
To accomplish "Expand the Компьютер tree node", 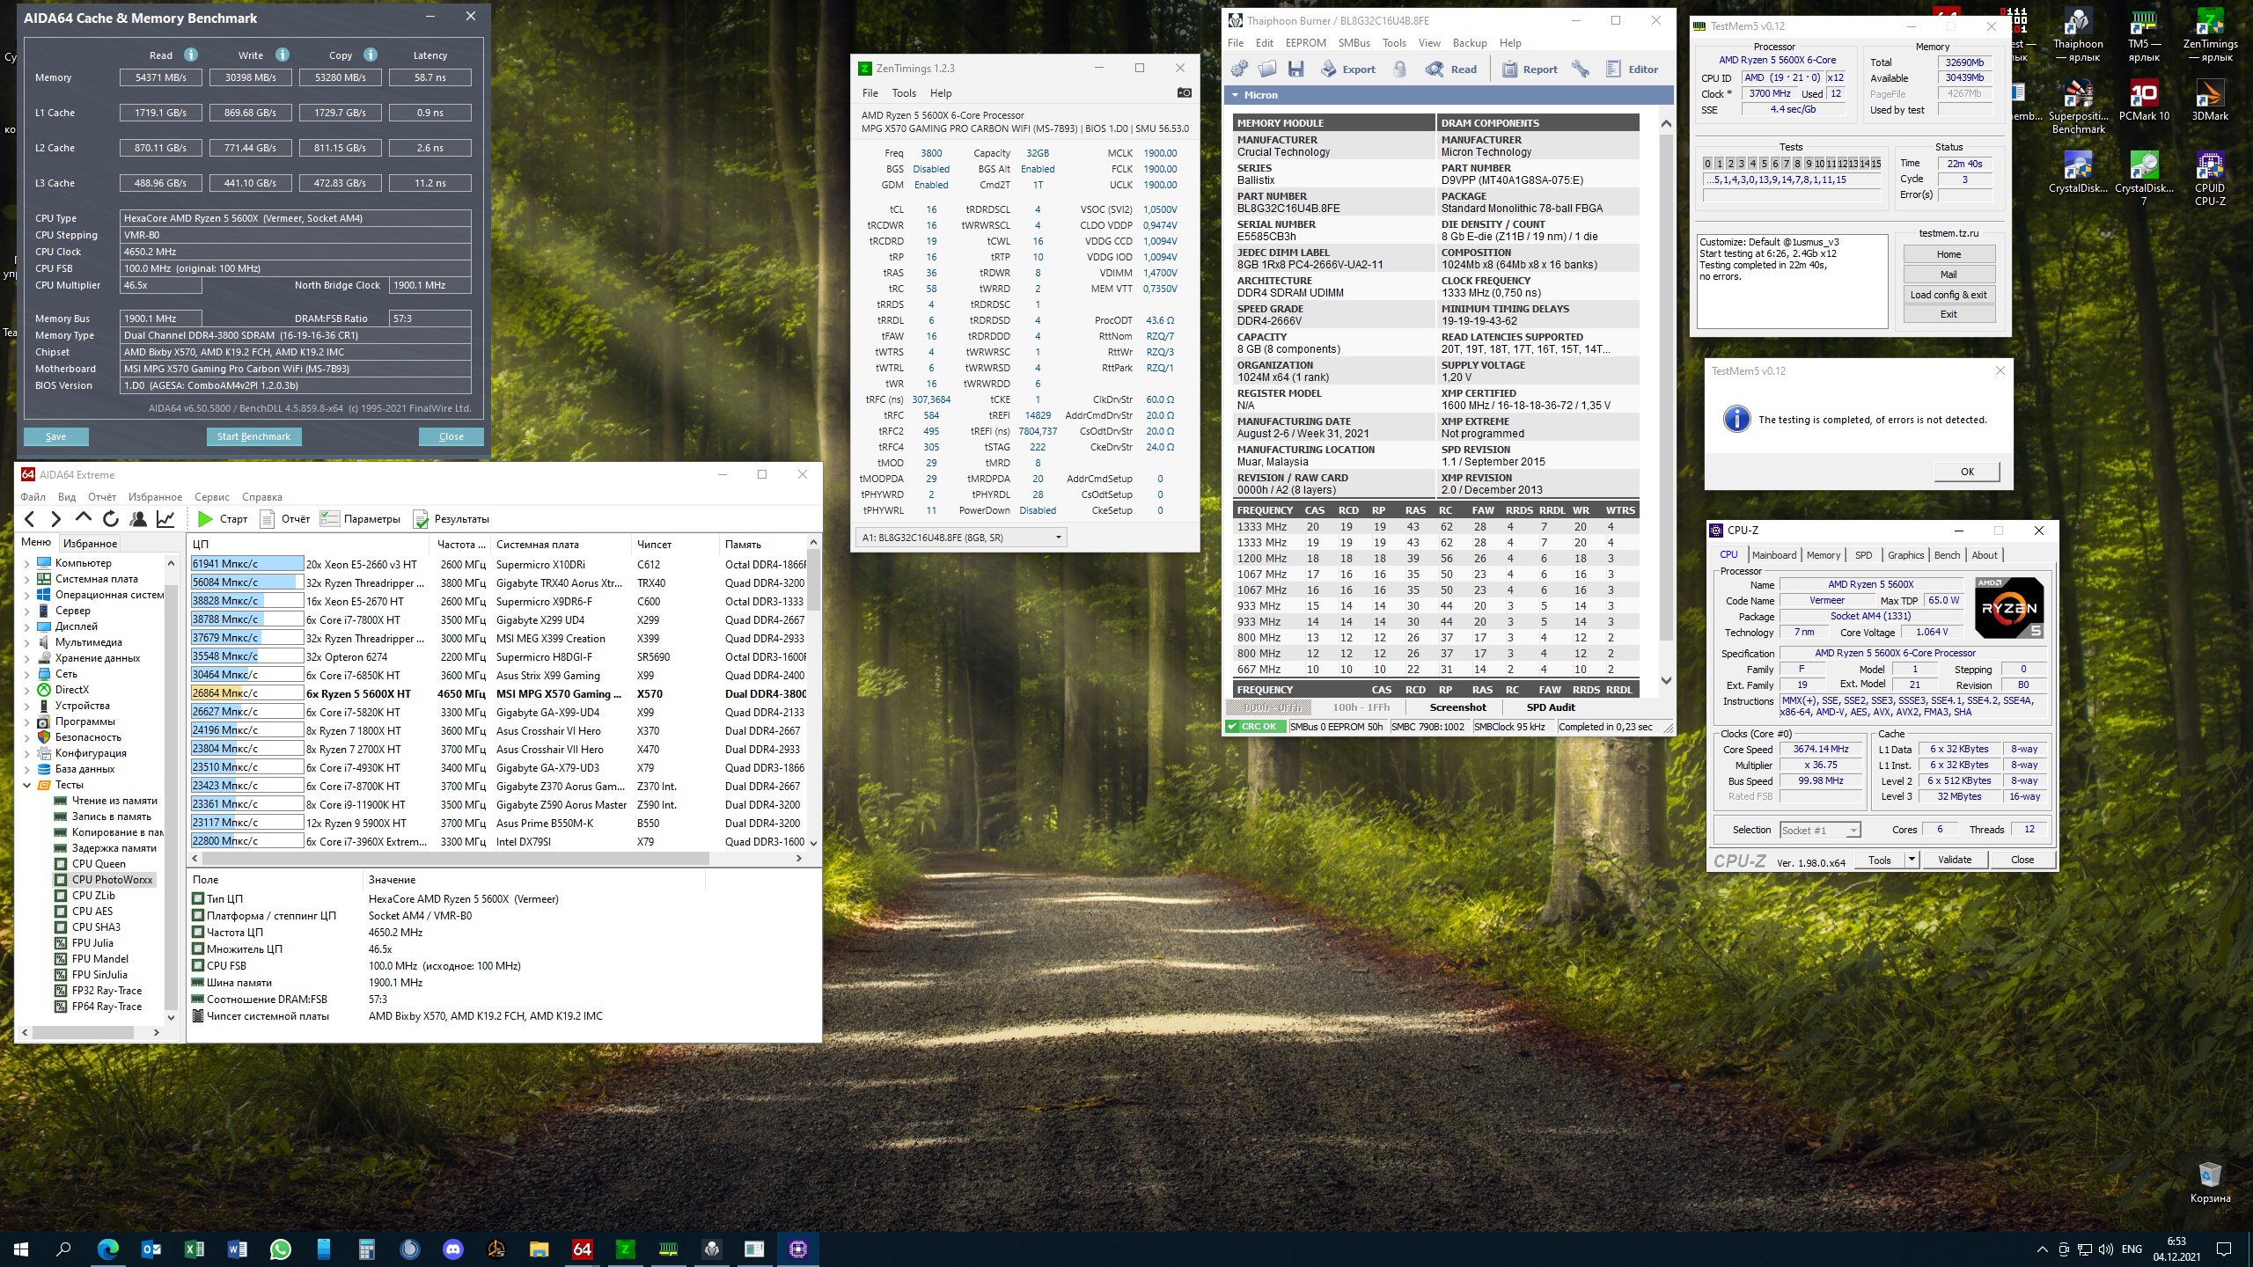I will pyautogui.click(x=26, y=563).
